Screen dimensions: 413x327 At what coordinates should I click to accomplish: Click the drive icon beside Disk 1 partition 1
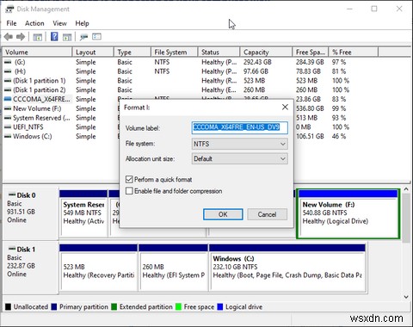[x=8, y=81]
